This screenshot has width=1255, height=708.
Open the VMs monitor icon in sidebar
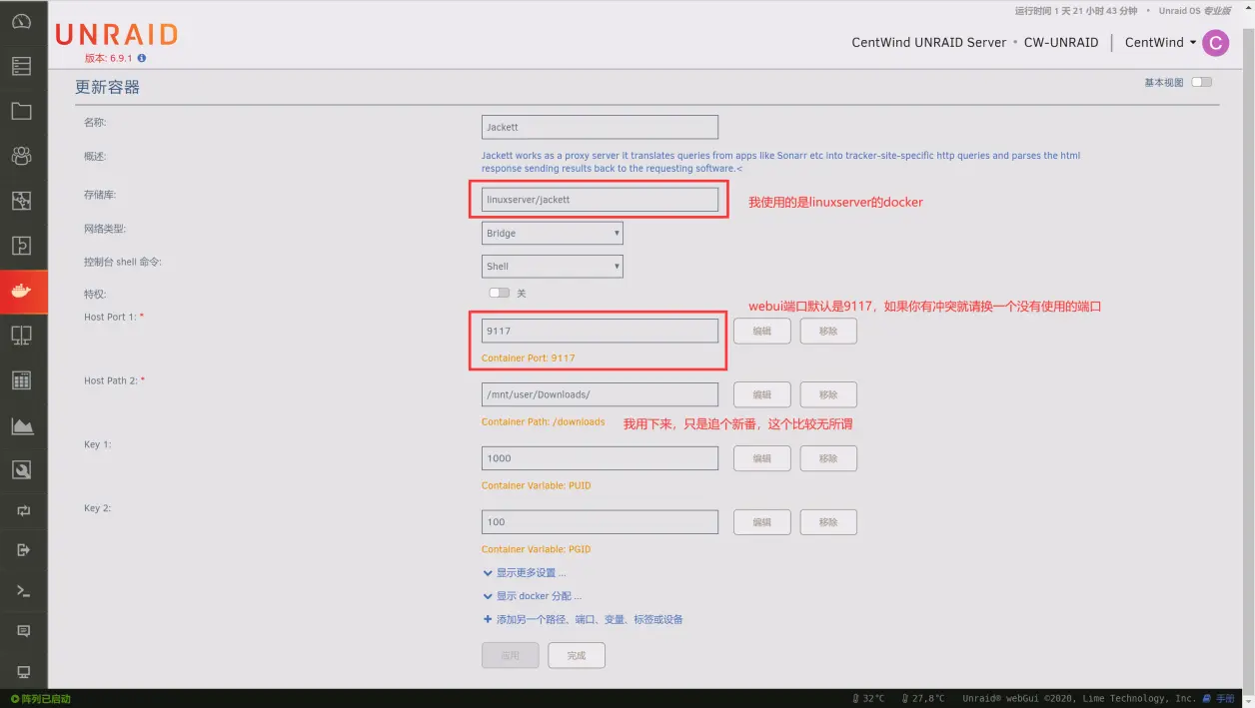click(22, 336)
